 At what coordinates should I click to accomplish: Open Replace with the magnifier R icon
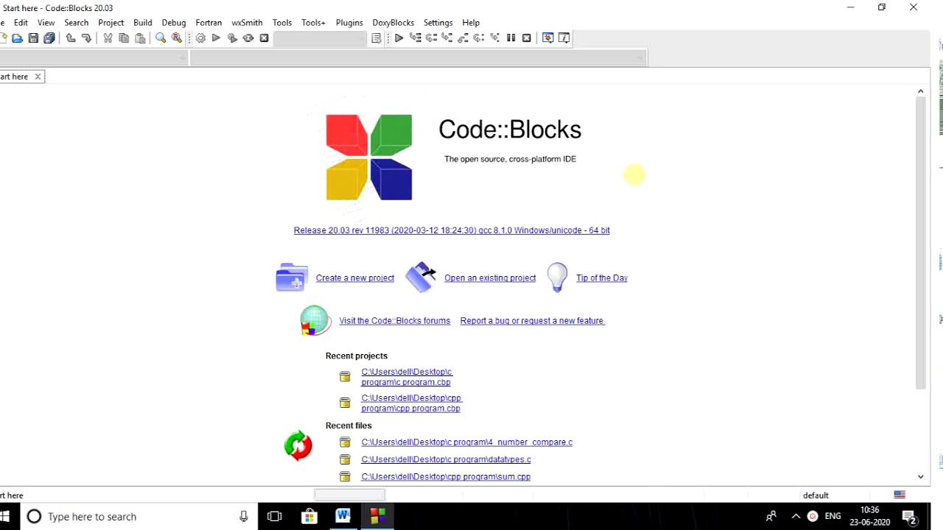[177, 38]
